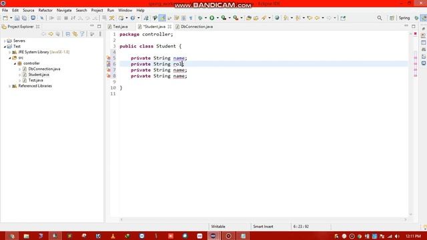Click Collapse All in Project Explorer
427x240 pixels.
click(68, 34)
